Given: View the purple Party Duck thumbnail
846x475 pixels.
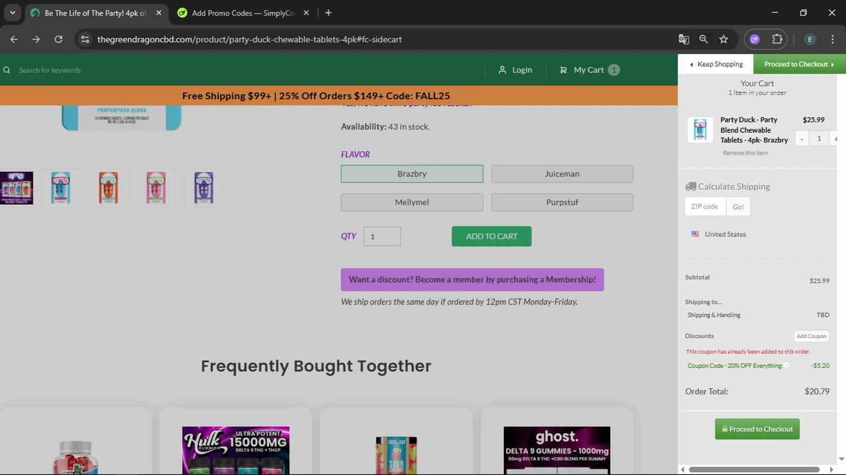Looking at the screenshot, I should coord(204,188).
